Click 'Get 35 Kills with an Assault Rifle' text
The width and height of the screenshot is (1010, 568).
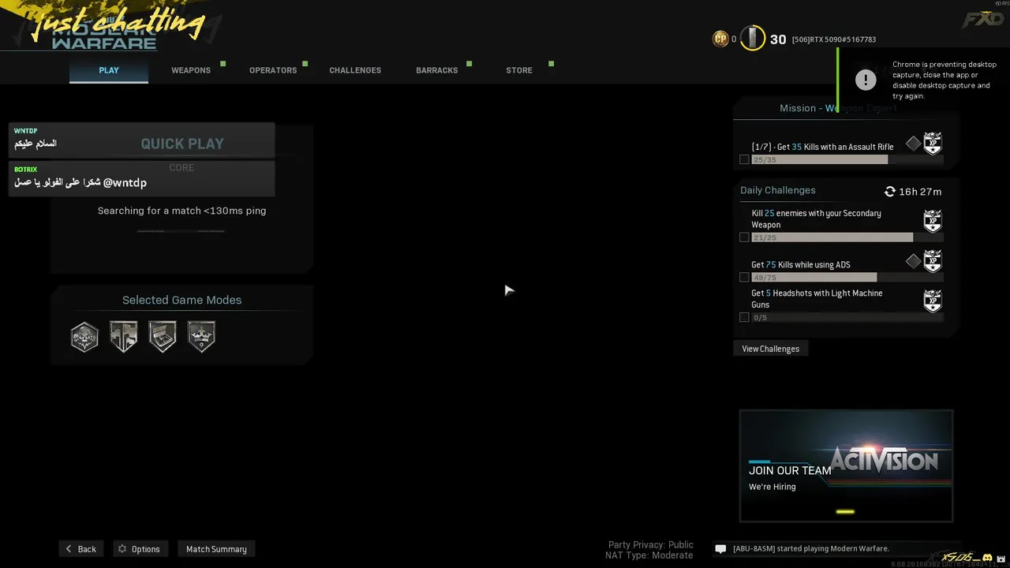point(823,147)
